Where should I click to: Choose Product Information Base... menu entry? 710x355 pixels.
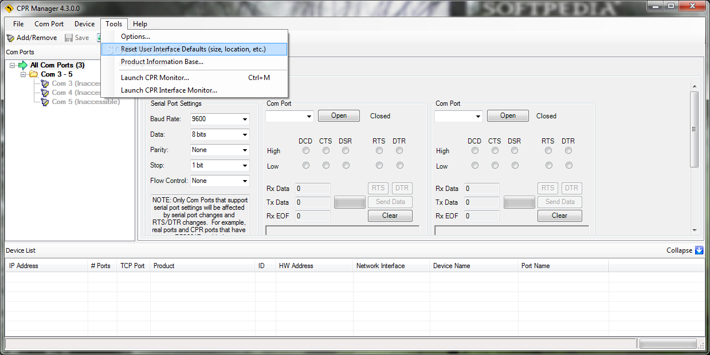click(194, 62)
